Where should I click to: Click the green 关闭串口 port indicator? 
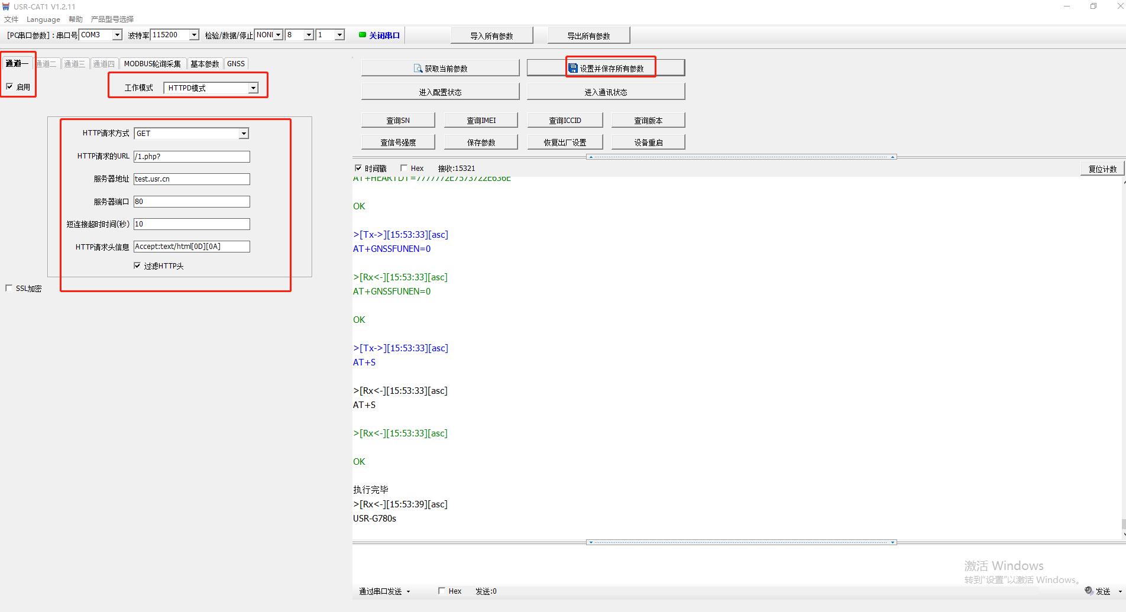[363, 35]
